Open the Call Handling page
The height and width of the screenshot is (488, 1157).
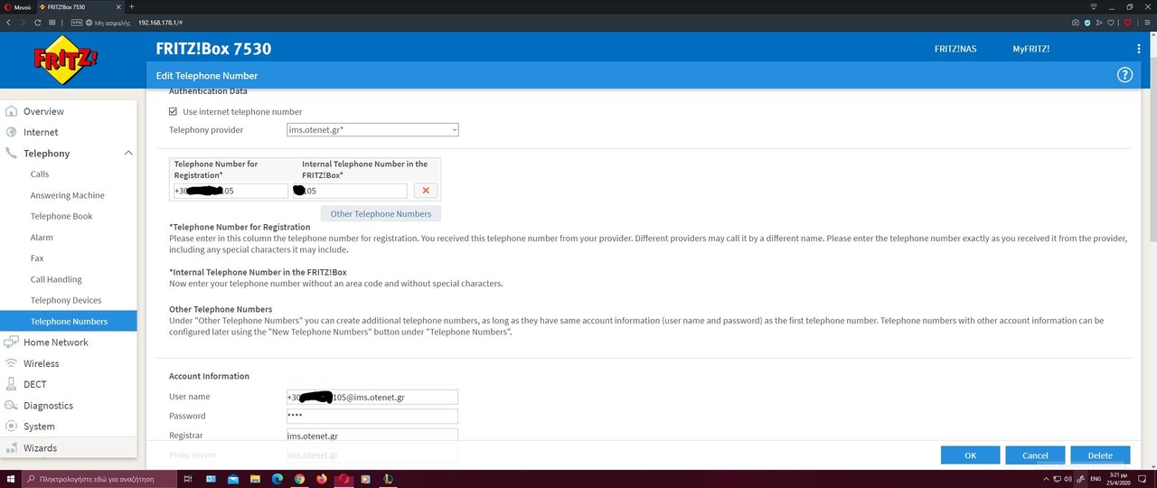(56, 279)
